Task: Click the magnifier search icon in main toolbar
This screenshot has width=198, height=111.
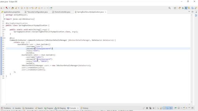Action: [x=170, y=8]
